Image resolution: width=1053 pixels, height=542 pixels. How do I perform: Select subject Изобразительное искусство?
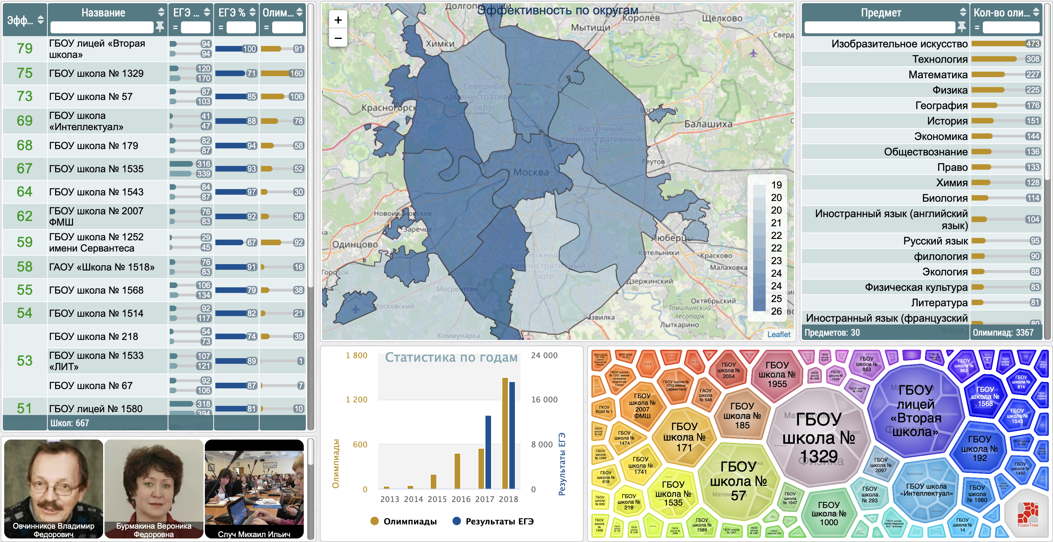(x=922, y=44)
